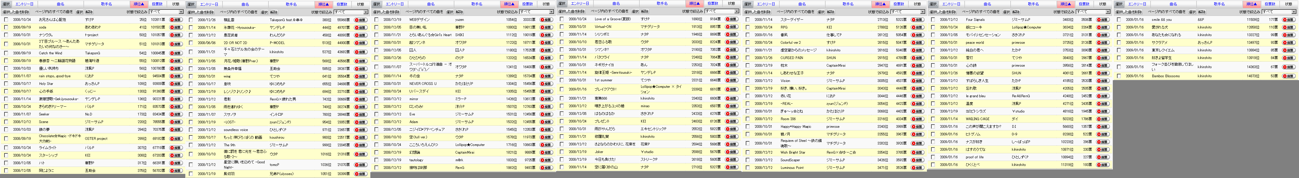Click the 投票 icon in the Holy Star row

(176, 83)
